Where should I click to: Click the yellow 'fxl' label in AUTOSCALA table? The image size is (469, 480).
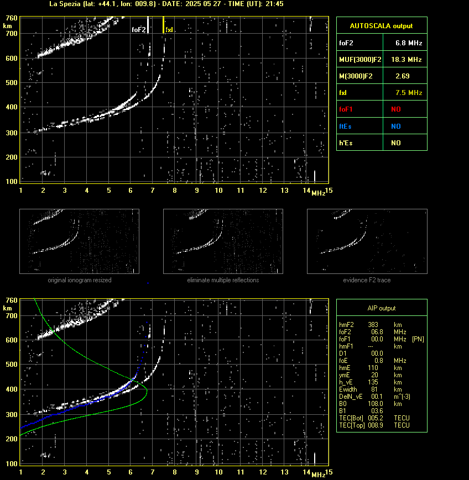click(343, 93)
